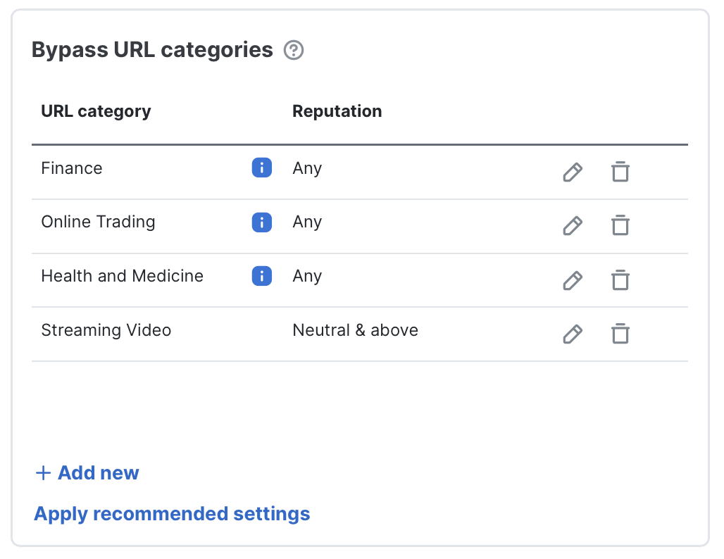Screen dimensions: 724x559
Task: Remove the Streaming Video category
Action: coord(620,334)
